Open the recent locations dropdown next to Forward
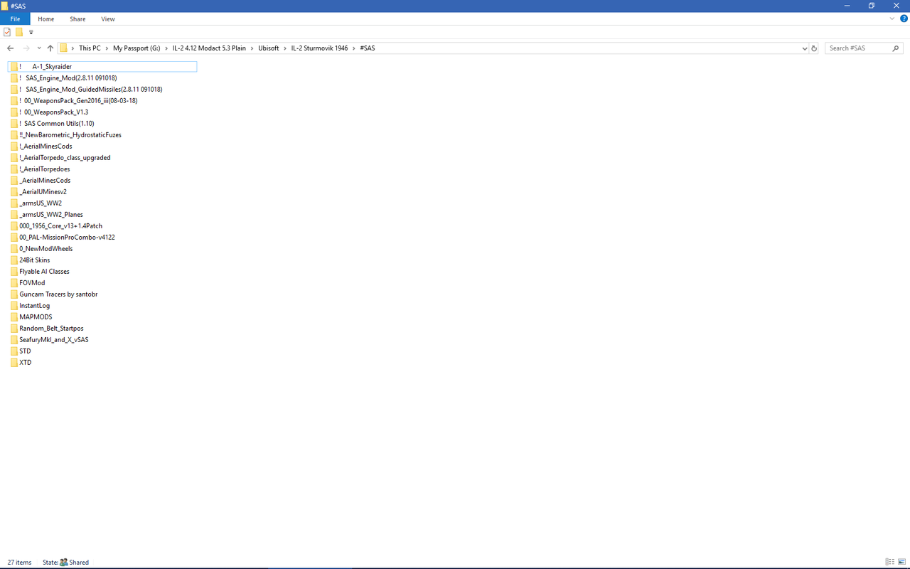 (38, 48)
